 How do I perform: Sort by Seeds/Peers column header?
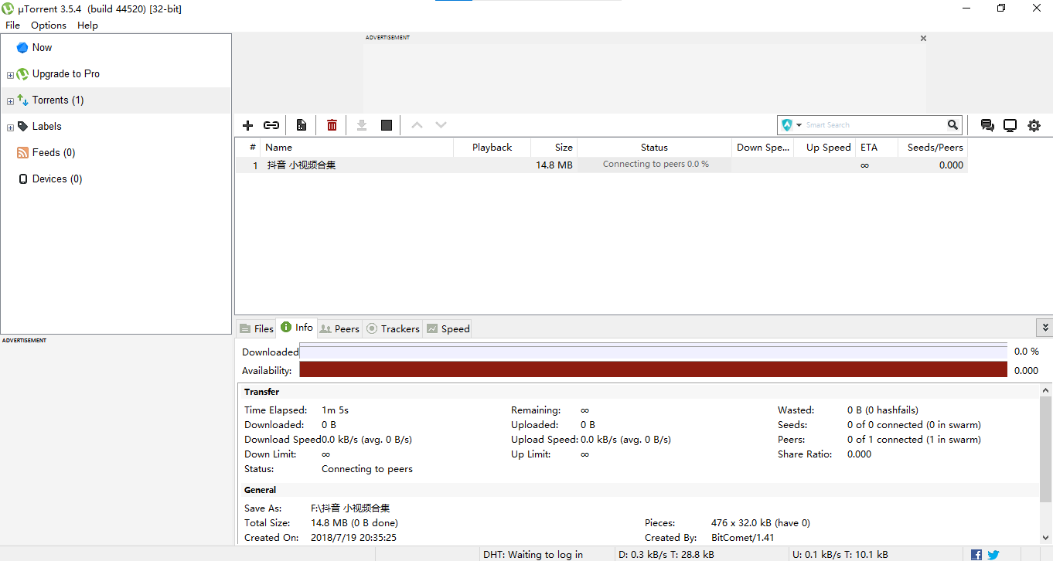(933, 147)
